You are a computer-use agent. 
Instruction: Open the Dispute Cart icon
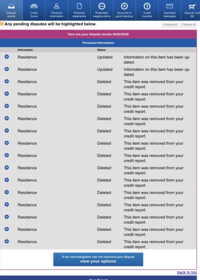click(192, 7)
